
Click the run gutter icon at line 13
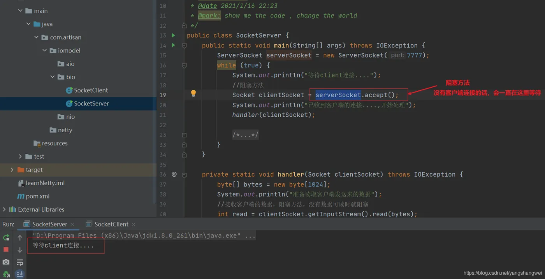pos(174,35)
